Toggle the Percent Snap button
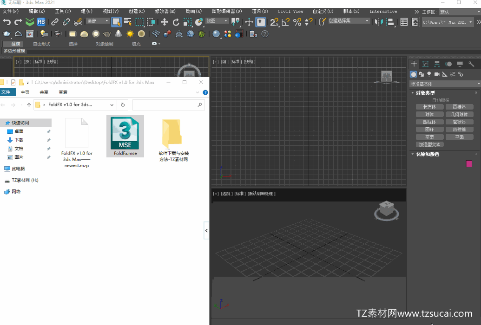Image resolution: width=481 pixels, height=325 pixels. (297, 22)
